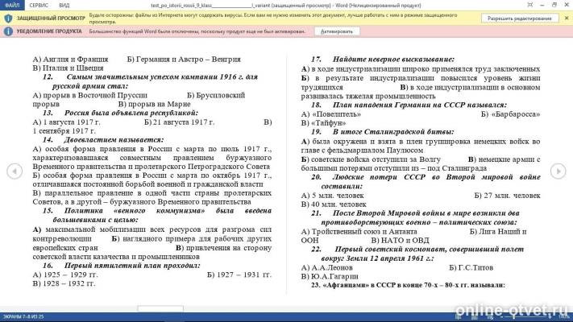
Task: Click question 23 about «Афганцами» в СССР
Action: (x=408, y=285)
